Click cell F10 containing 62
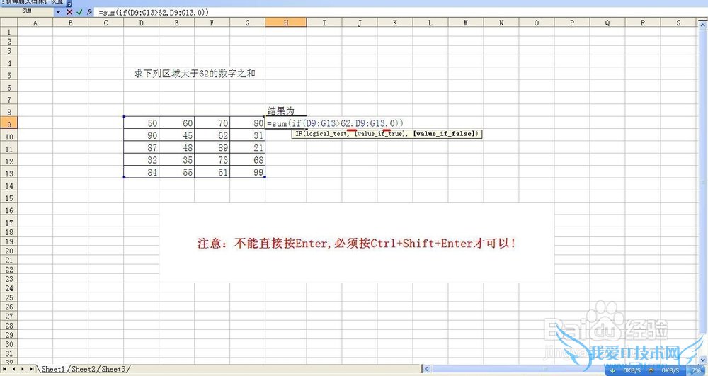Screen dimensions: 708x376 pyautogui.click(x=212, y=135)
